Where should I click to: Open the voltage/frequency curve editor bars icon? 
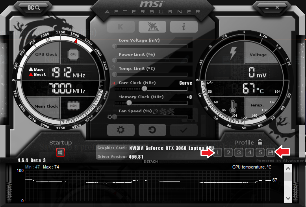click(x=113, y=83)
